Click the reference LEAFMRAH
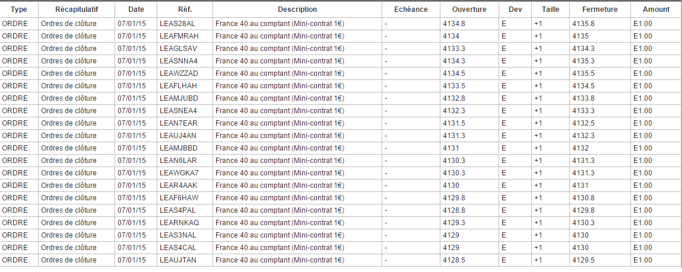 pyautogui.click(x=179, y=36)
